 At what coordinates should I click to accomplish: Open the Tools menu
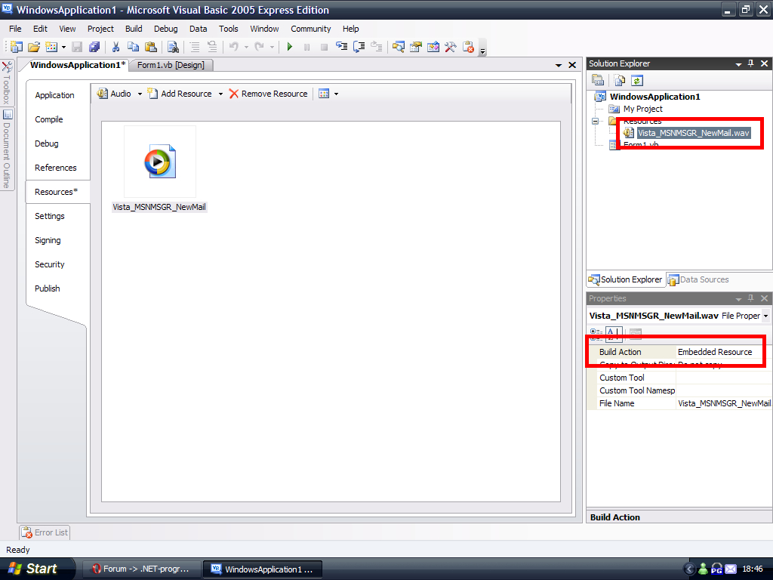[x=229, y=29]
